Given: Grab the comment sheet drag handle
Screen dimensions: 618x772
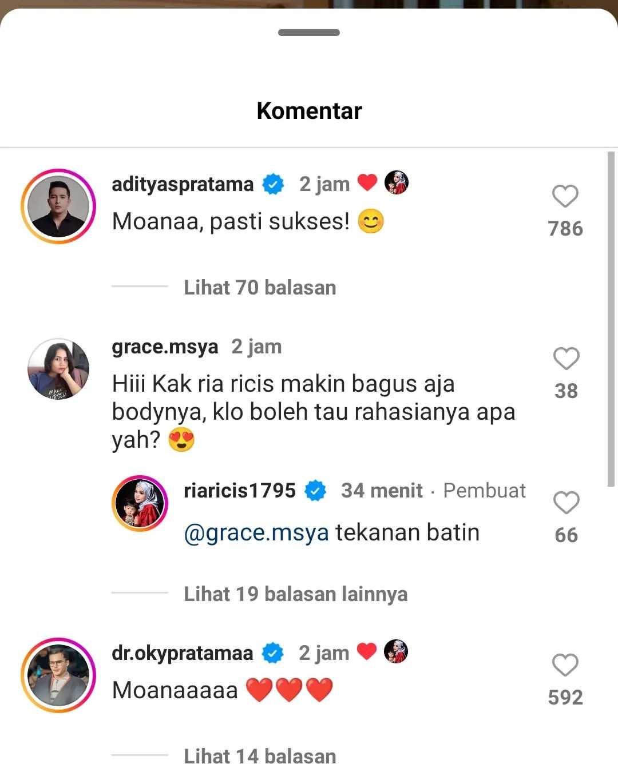Looking at the screenshot, I should [309, 33].
